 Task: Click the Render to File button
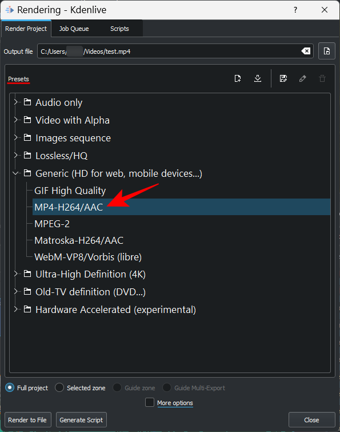point(27,420)
